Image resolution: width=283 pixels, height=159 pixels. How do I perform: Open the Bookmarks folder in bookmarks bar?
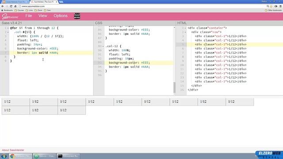pos(7,10)
